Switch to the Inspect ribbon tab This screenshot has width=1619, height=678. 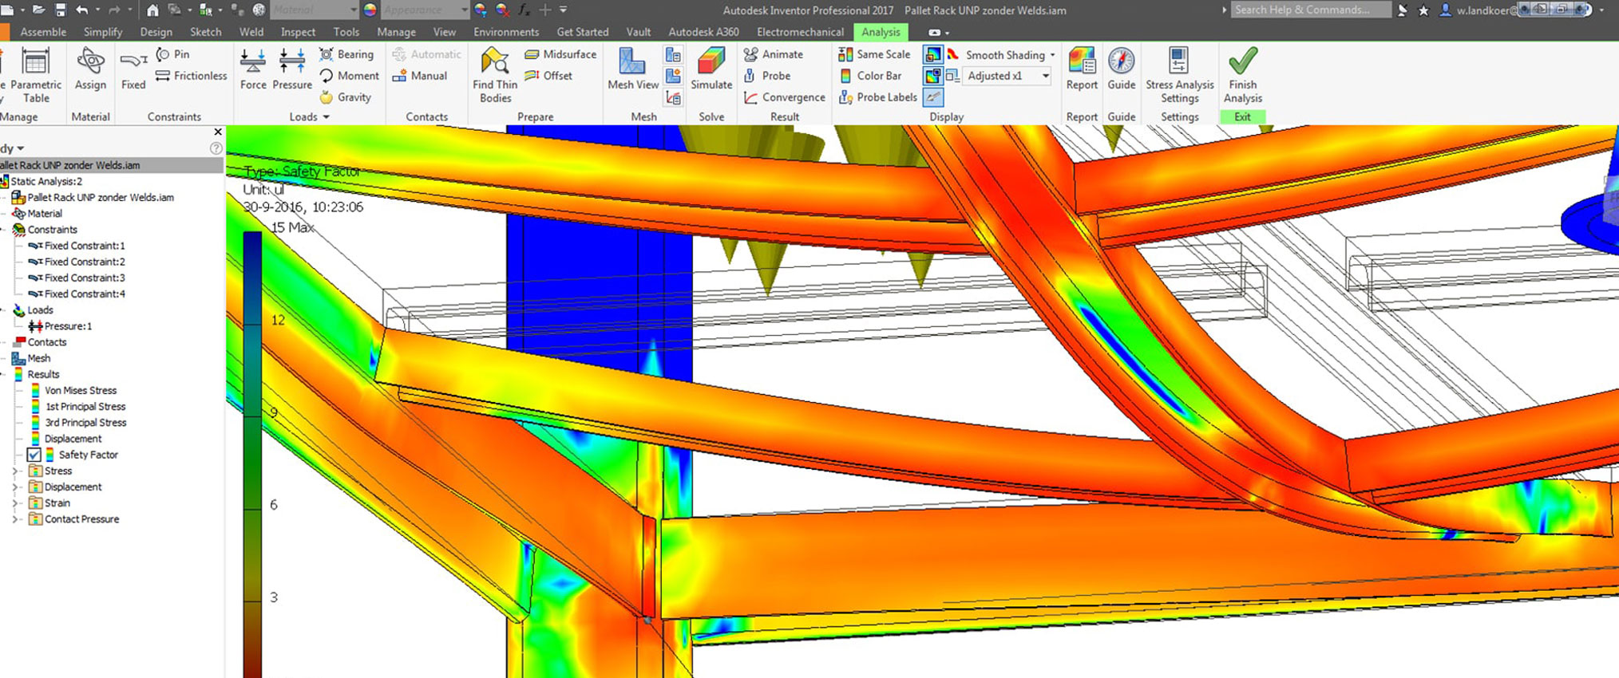[x=298, y=32]
